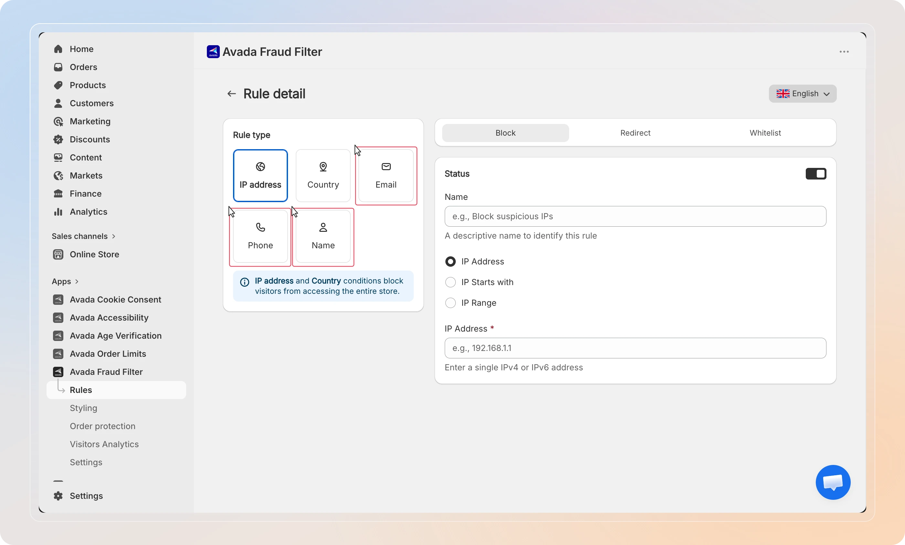Expand the Sales channels section

84,236
